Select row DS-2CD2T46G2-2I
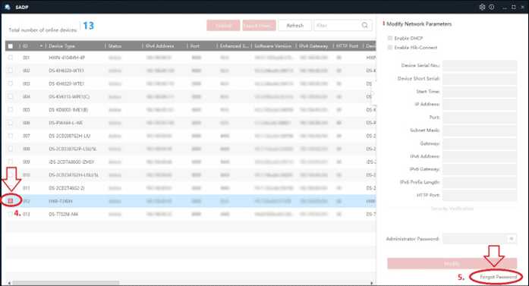This screenshot has width=529, height=286. tap(191, 188)
